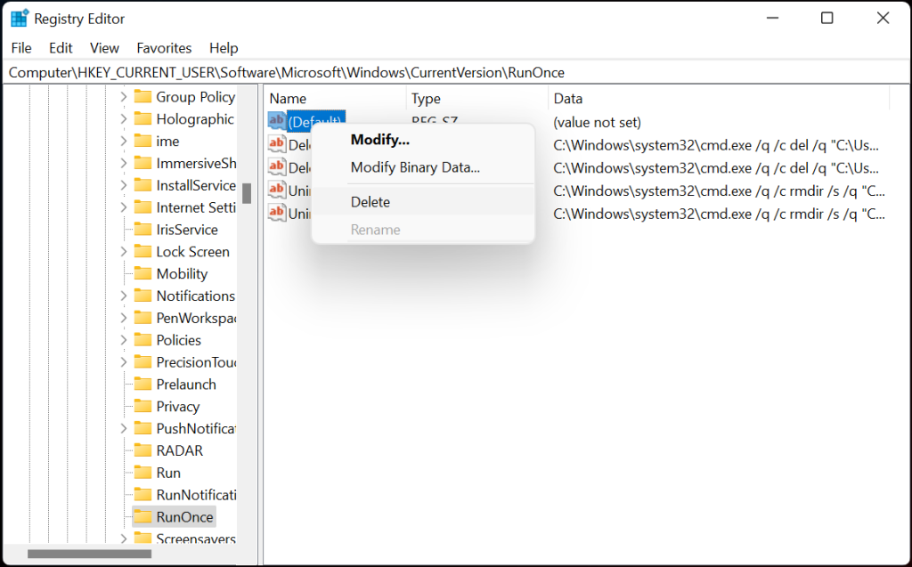Viewport: 912px width, 567px height.
Task: Open the Favorites menu
Action: click(164, 48)
